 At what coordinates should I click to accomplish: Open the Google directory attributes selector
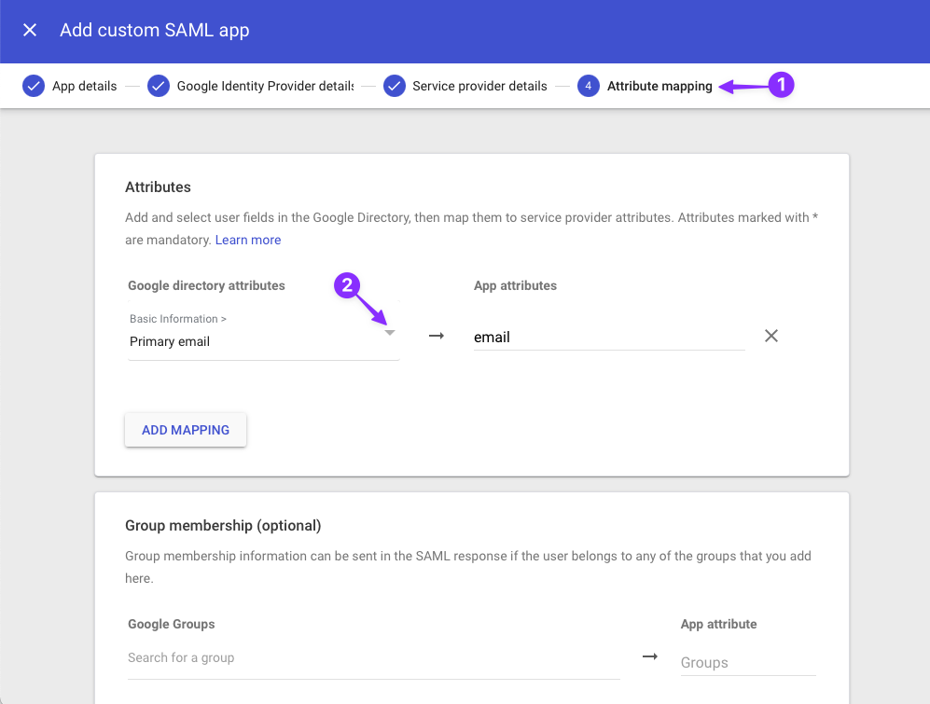(261, 341)
